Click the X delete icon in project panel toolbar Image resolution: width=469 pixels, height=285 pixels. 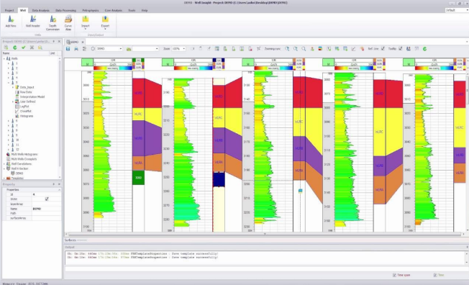tap(32, 47)
